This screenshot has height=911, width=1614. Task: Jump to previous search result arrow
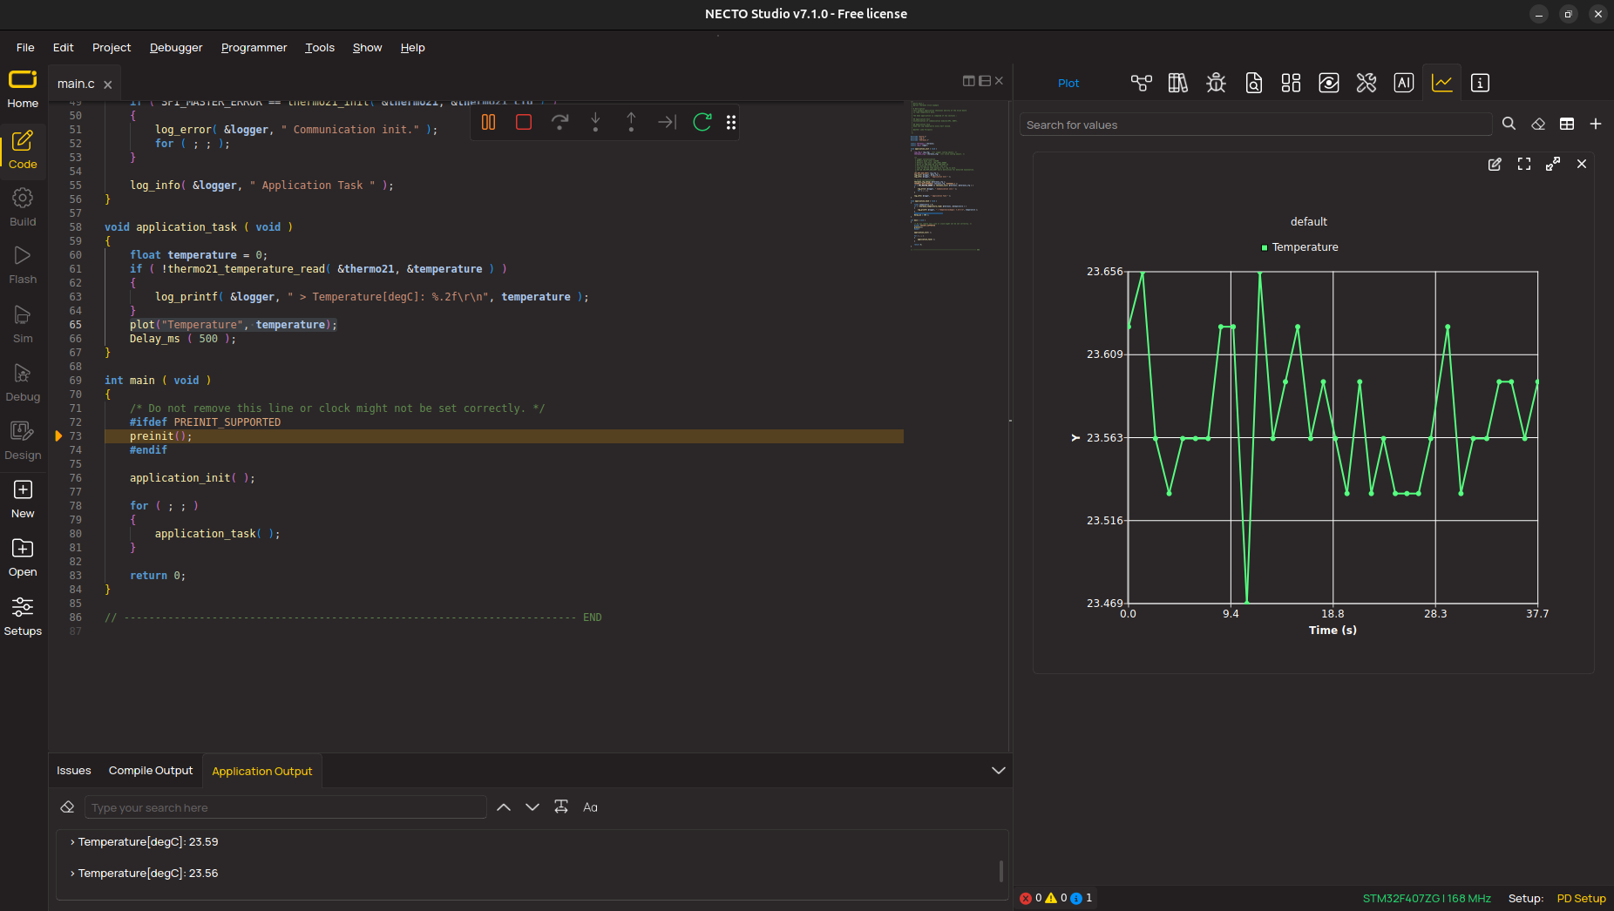pos(504,807)
